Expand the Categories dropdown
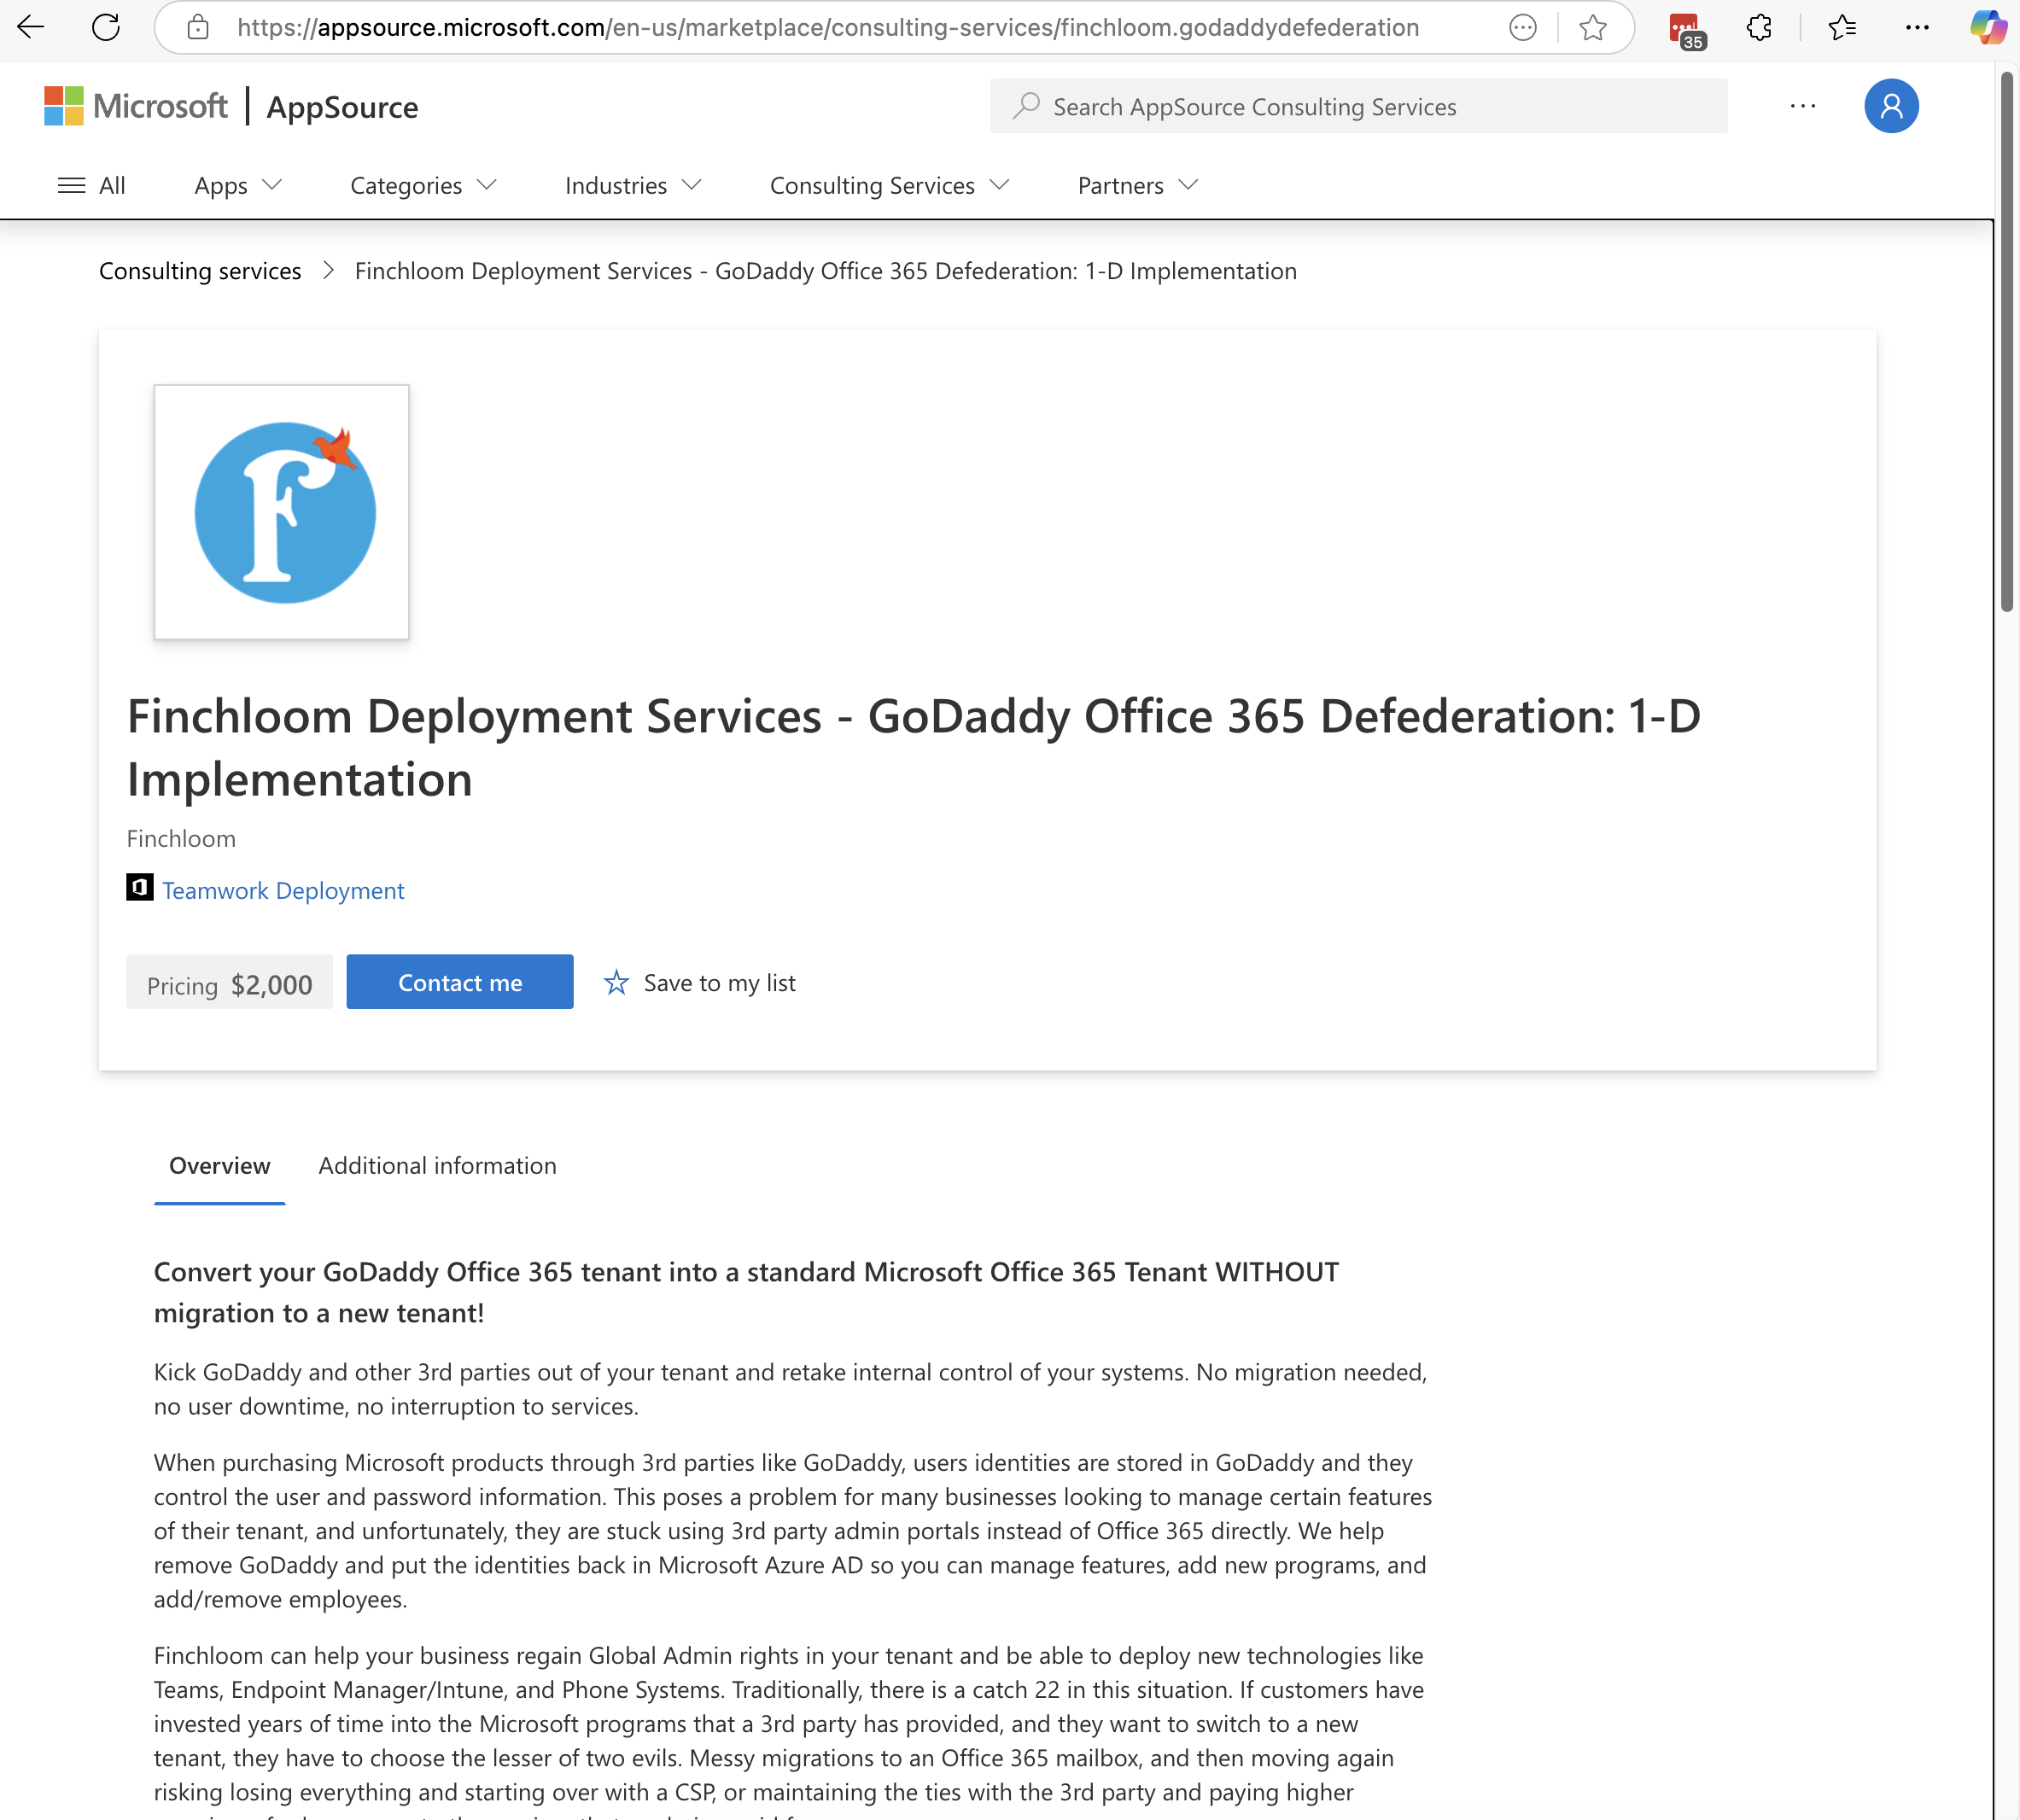 423,186
